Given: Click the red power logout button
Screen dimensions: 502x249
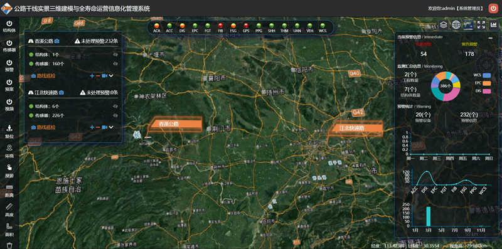Looking at the screenshot, I should coord(493,8).
